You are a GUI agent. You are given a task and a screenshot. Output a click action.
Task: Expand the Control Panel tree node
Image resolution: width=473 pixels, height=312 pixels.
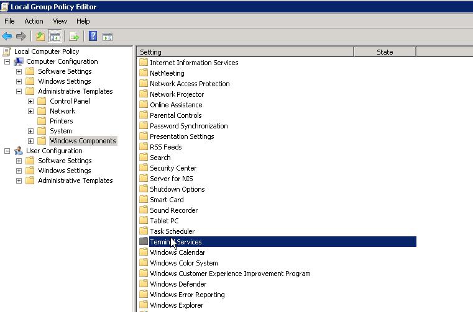tap(31, 102)
